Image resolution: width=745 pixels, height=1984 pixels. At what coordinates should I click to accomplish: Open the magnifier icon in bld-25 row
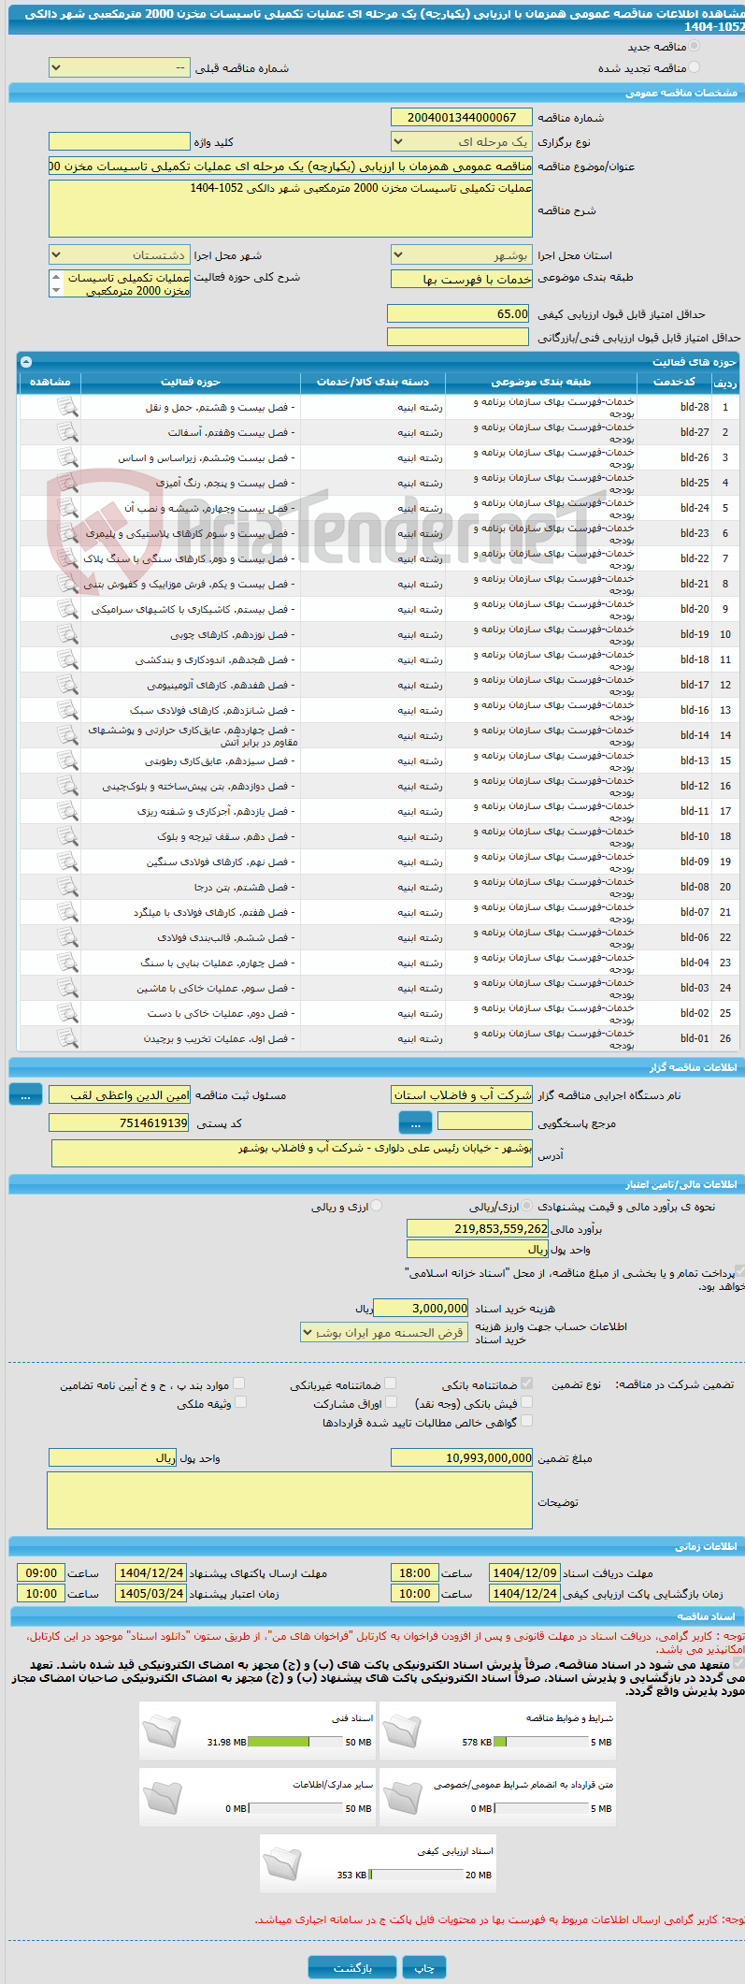click(67, 483)
